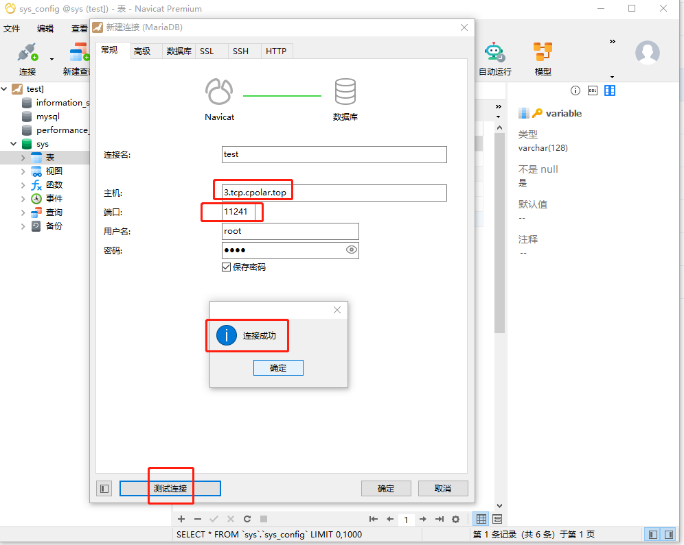Go to last page icon
Viewport: 684px width, 545px height.
pyautogui.click(x=440, y=519)
